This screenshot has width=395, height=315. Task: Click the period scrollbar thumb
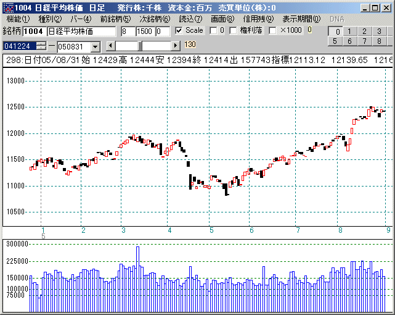point(140,46)
